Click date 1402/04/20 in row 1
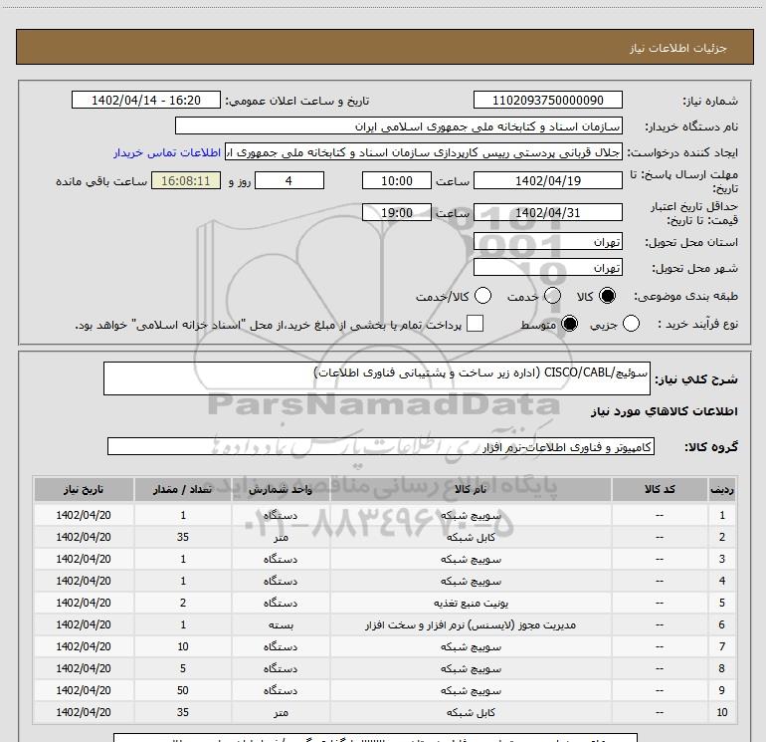 pos(84,515)
